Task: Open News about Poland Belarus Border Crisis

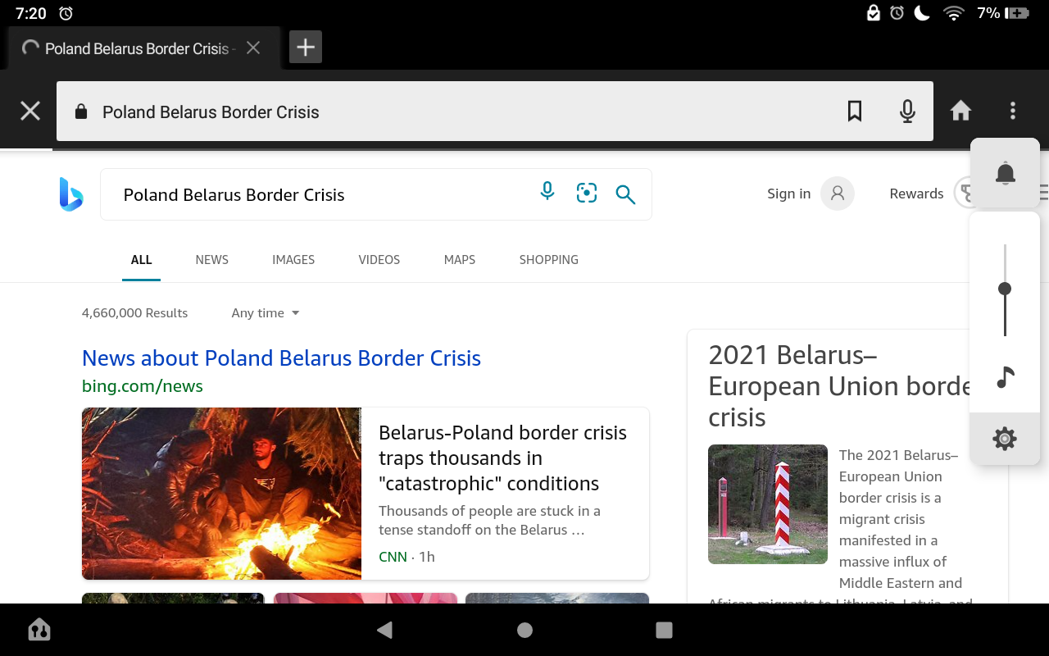Action: 281,358
